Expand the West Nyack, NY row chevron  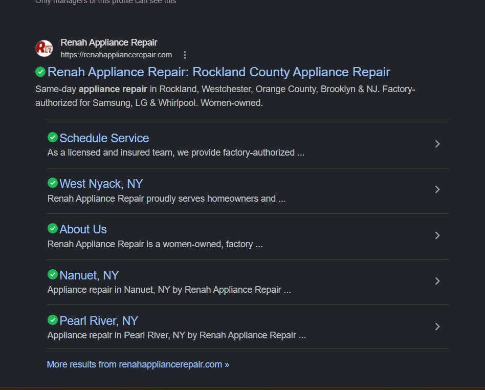pyautogui.click(x=437, y=189)
